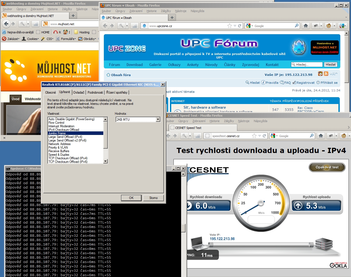The height and width of the screenshot is (277, 351).
Task: Open the Řízení spotřeby tab
Action: click(x=117, y=93)
